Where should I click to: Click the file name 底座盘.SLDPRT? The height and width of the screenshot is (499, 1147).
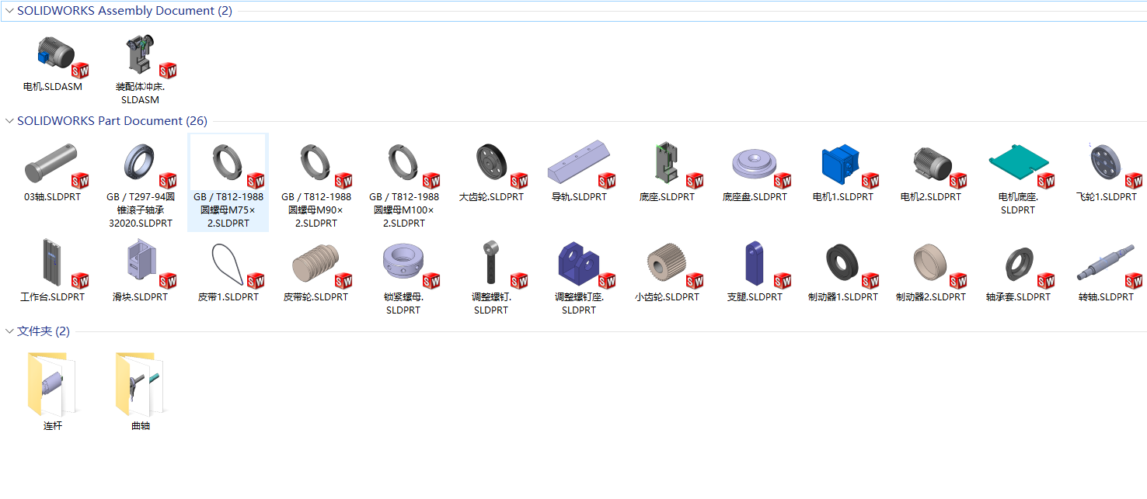point(755,197)
